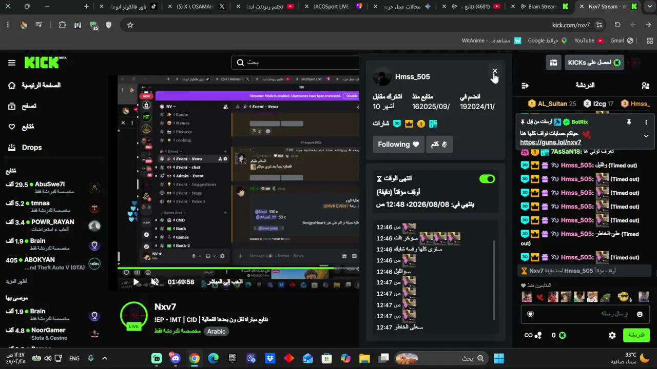The width and height of the screenshot is (657, 369).
Task: Open the tmnaa followed channel
Action: coord(53,207)
